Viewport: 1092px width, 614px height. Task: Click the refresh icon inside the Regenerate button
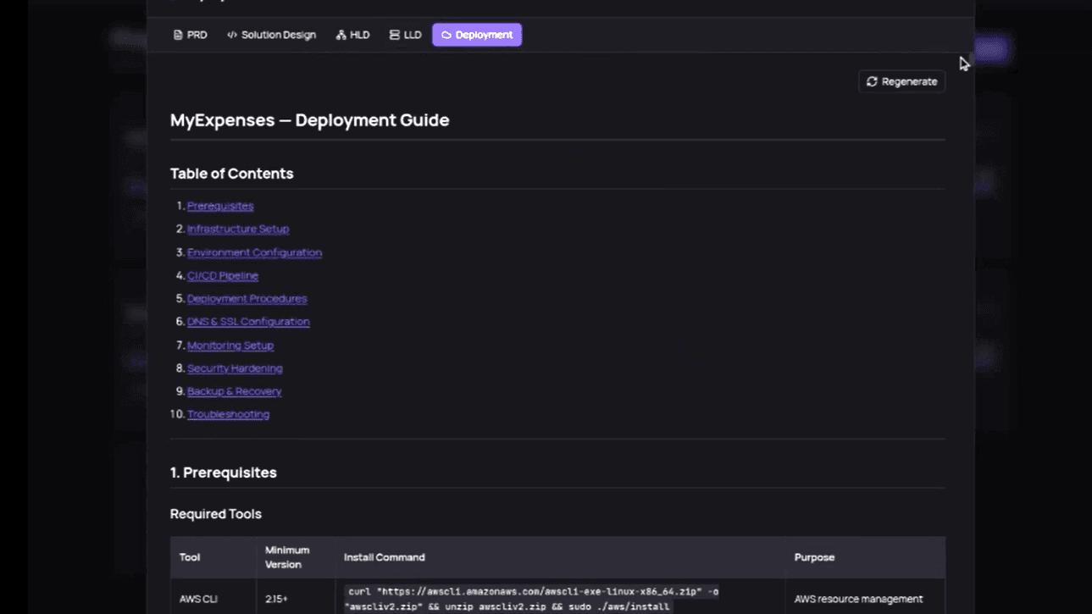pos(872,81)
